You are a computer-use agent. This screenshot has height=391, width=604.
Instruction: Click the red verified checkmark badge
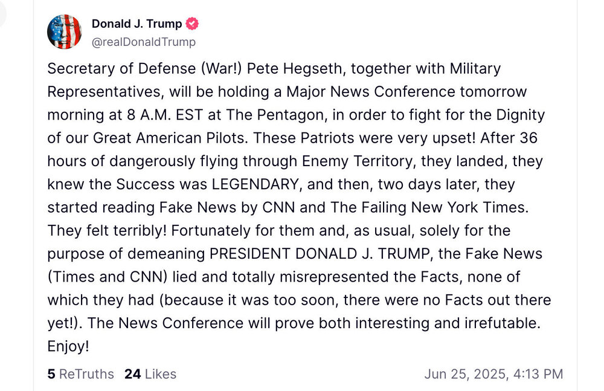pyautogui.click(x=193, y=24)
